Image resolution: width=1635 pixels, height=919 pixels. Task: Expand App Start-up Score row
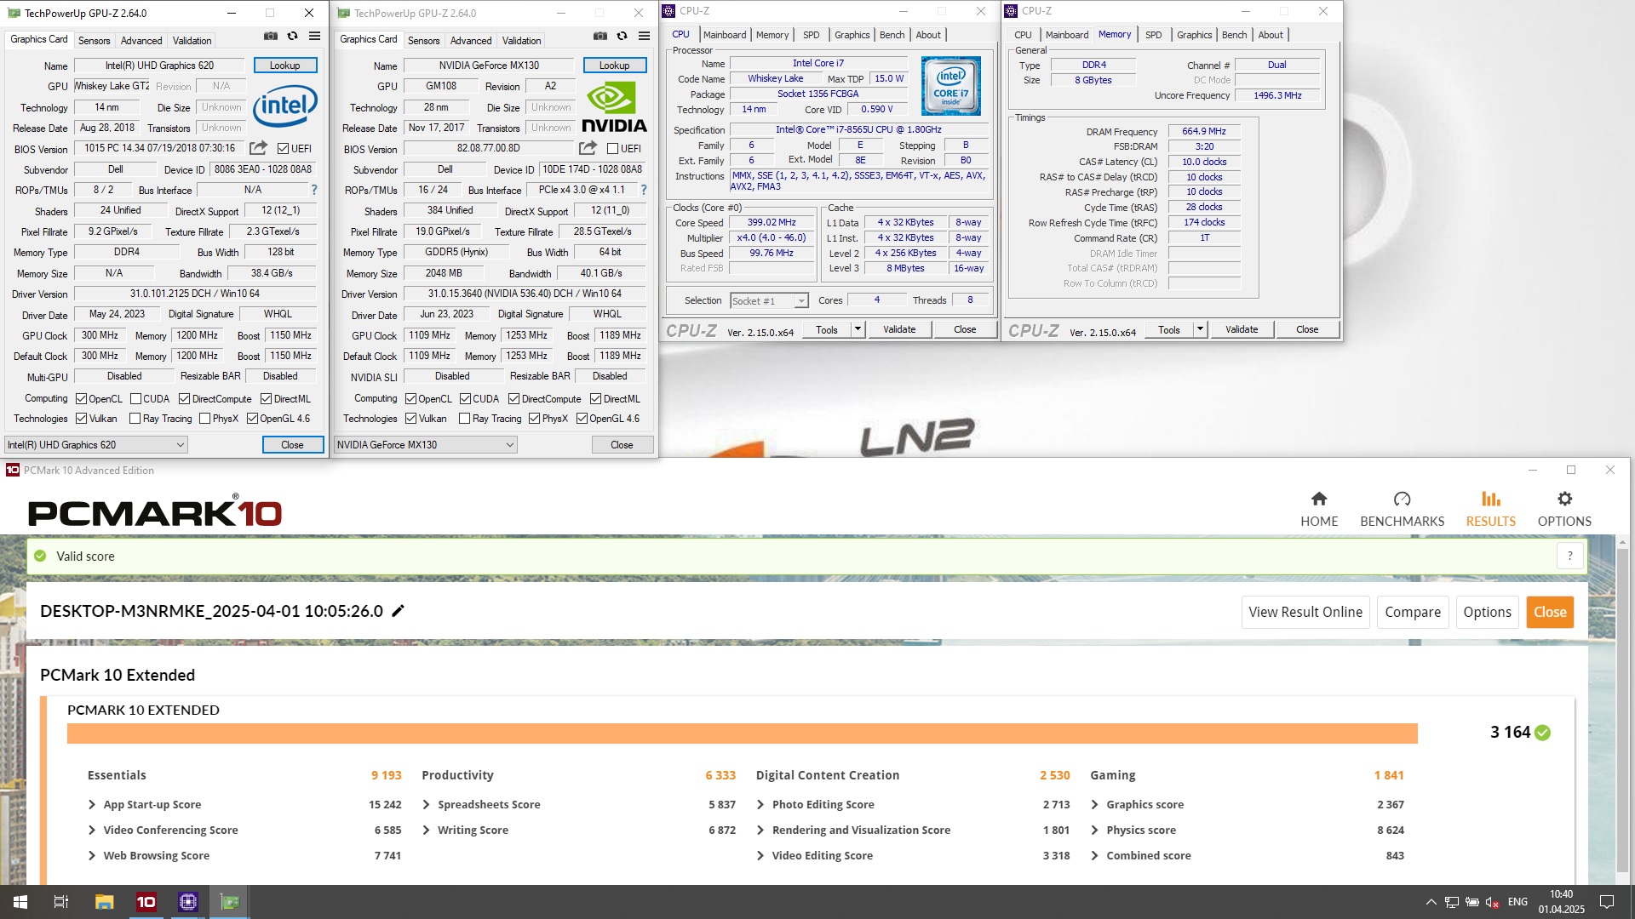pyautogui.click(x=92, y=804)
